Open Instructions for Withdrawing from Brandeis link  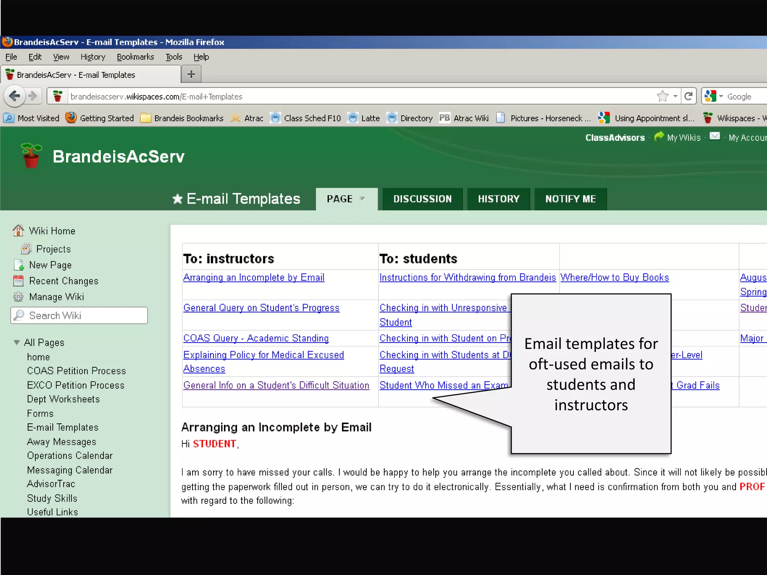(x=468, y=277)
